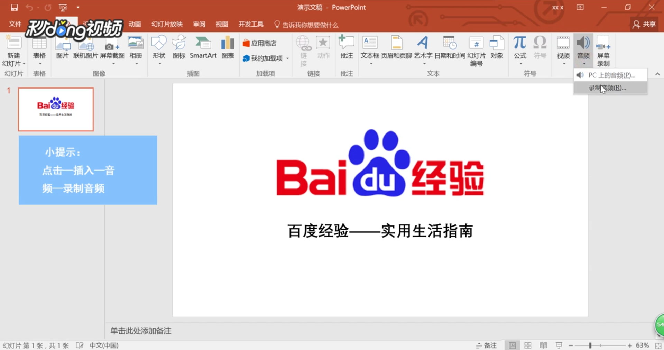
Task: Click the zoom in plus button
Action: tap(630, 346)
